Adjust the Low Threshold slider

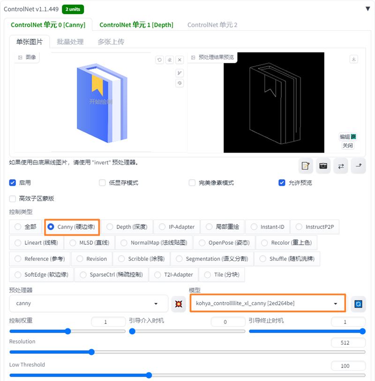187,375
